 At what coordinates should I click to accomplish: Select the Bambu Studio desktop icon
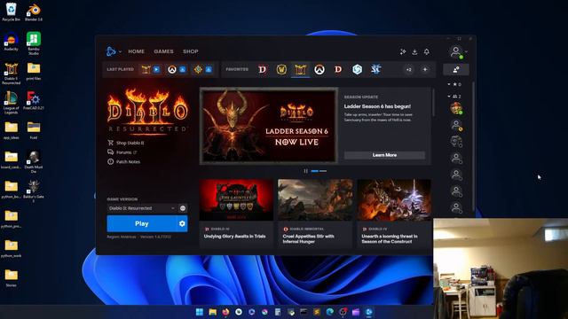pyautogui.click(x=34, y=43)
